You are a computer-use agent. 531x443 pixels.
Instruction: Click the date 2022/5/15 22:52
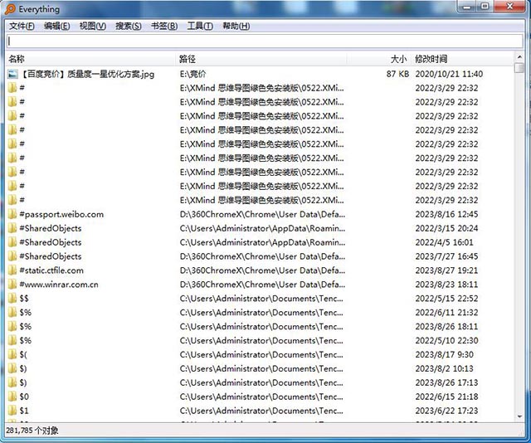pos(446,299)
